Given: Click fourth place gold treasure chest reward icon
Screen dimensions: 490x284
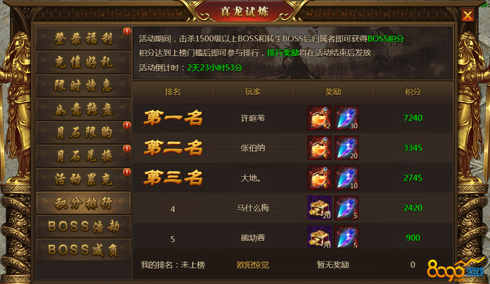Looking at the screenshot, I should (x=319, y=208).
